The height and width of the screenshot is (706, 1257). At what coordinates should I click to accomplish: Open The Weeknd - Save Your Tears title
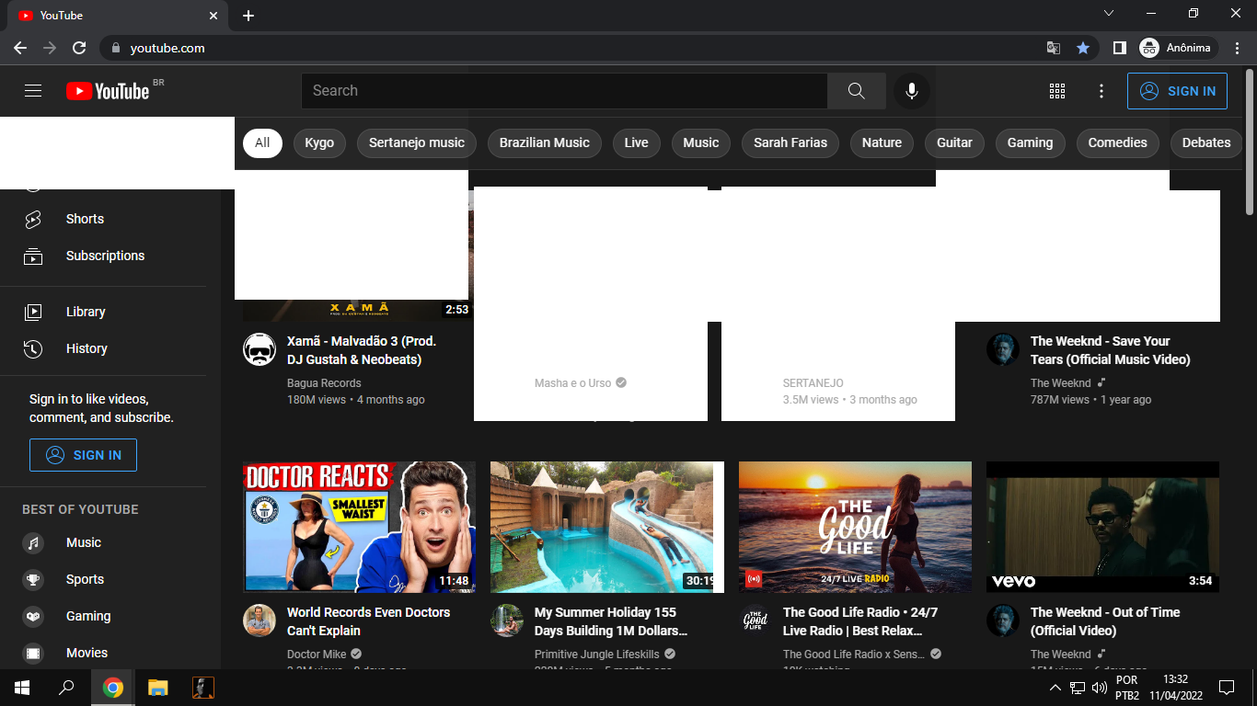(1111, 350)
